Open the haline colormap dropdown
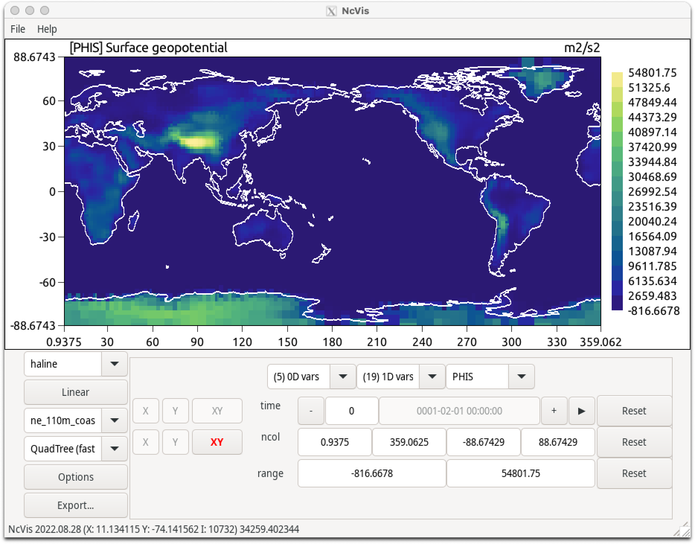The image size is (695, 544). [114, 364]
